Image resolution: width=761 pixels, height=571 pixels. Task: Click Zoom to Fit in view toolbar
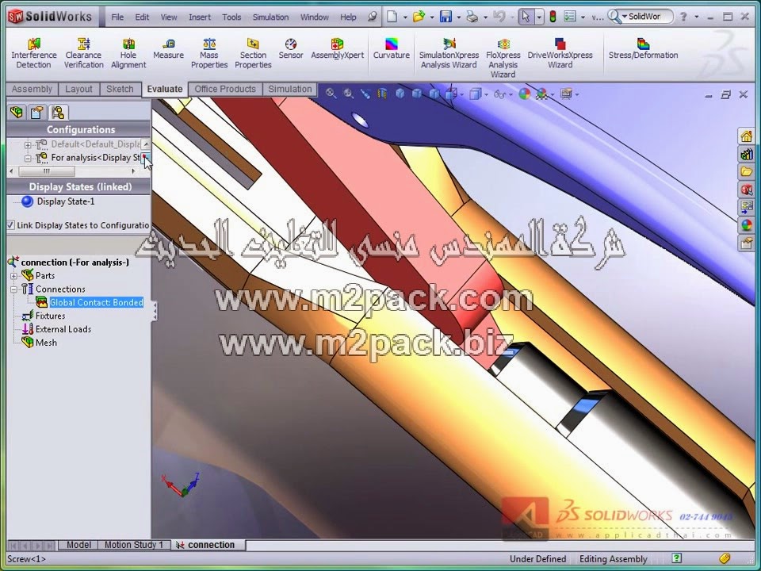[331, 94]
